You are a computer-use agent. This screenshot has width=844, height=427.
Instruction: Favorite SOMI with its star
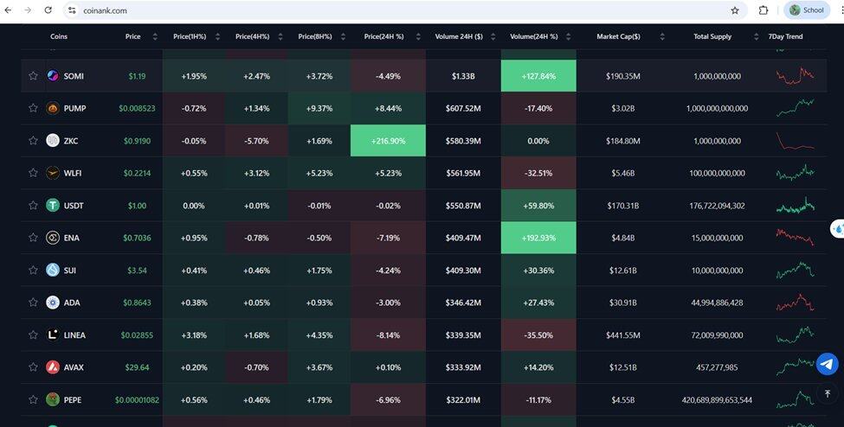click(33, 76)
